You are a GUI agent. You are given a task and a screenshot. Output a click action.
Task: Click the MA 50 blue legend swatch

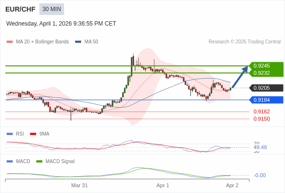(78, 42)
